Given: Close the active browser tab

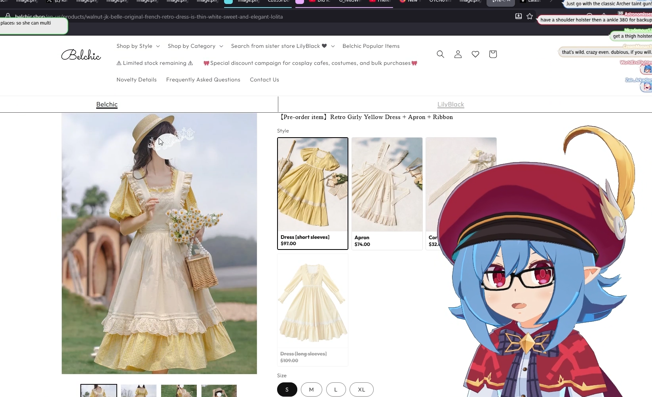Looking at the screenshot, I should click(509, 1).
